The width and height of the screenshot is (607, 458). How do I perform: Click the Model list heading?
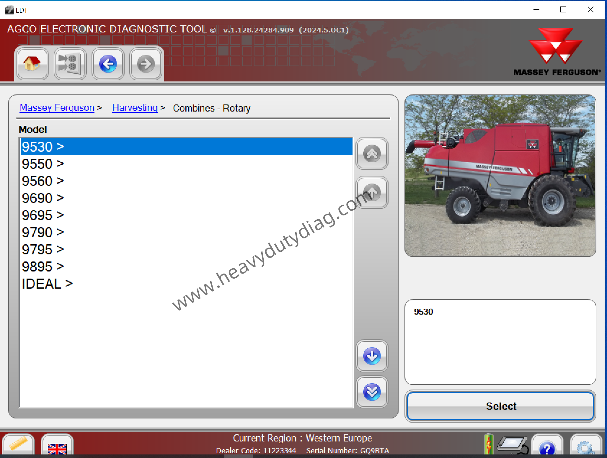click(x=32, y=129)
